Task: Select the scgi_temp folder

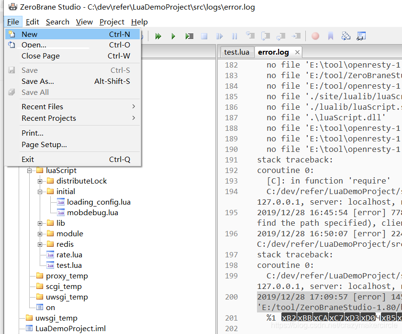Action: pos(64,286)
